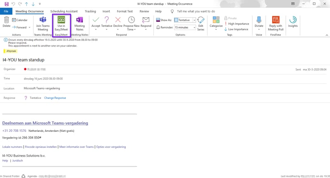
Task: Open the Tracking tab
Action: 90,12
